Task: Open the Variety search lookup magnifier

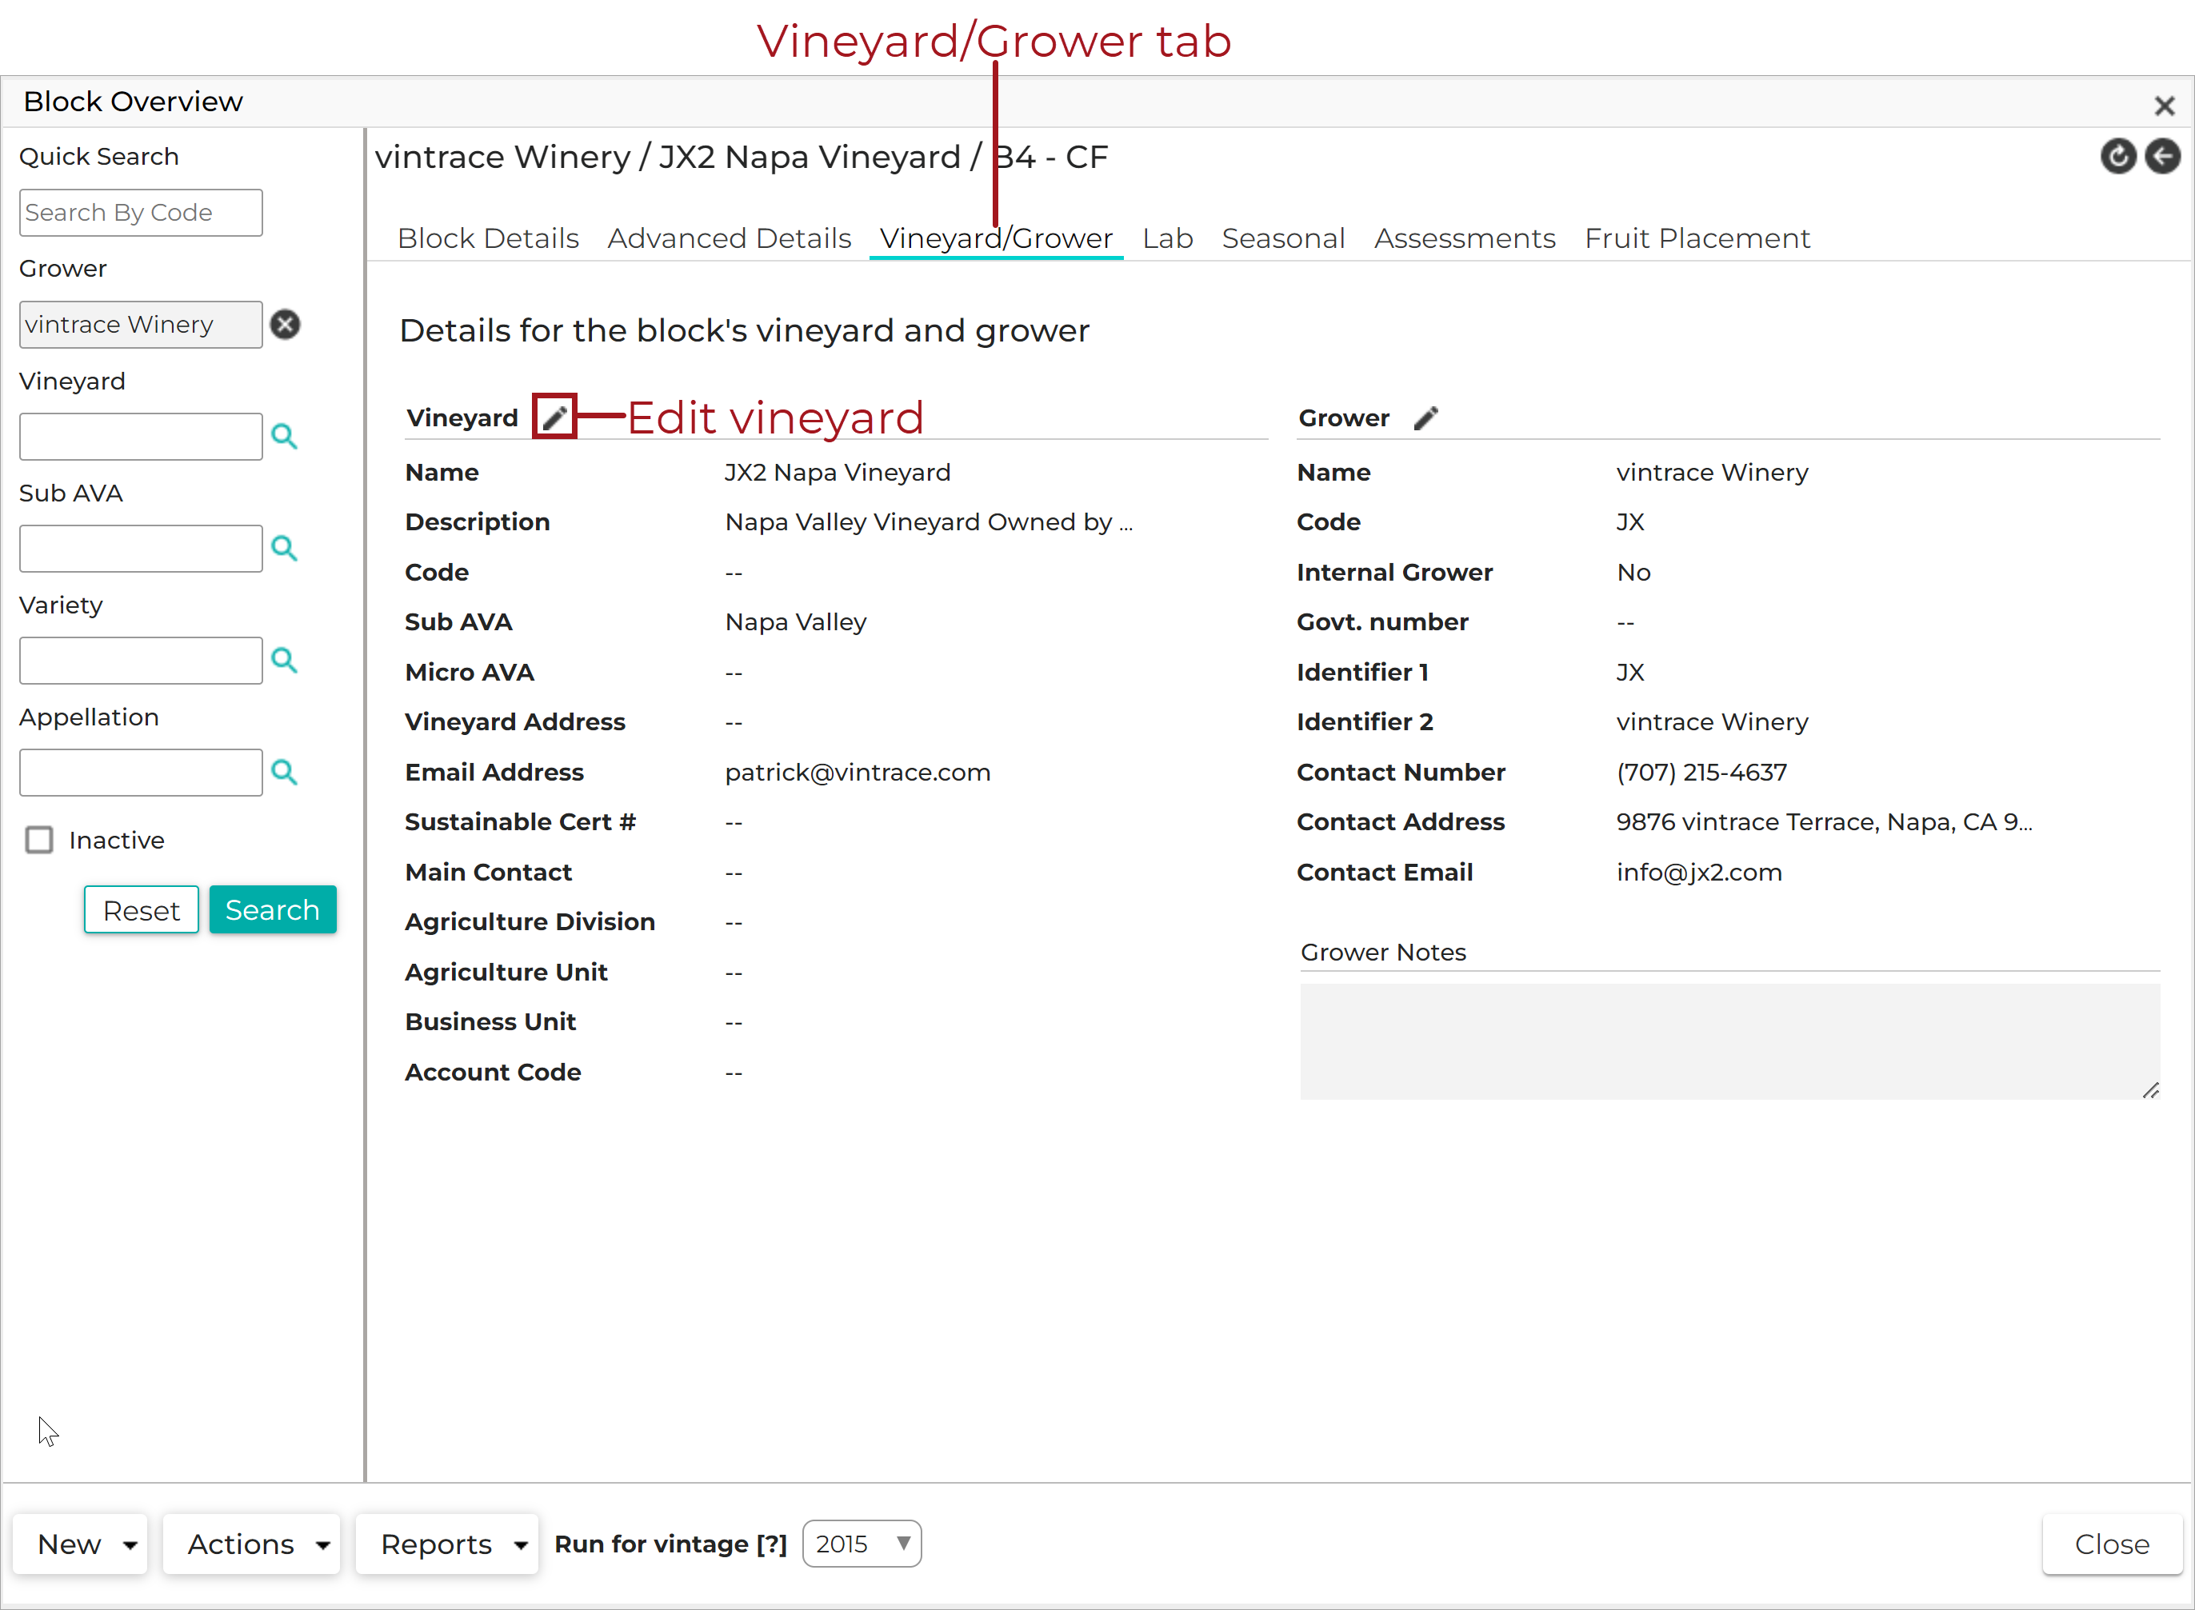Action: click(x=284, y=660)
